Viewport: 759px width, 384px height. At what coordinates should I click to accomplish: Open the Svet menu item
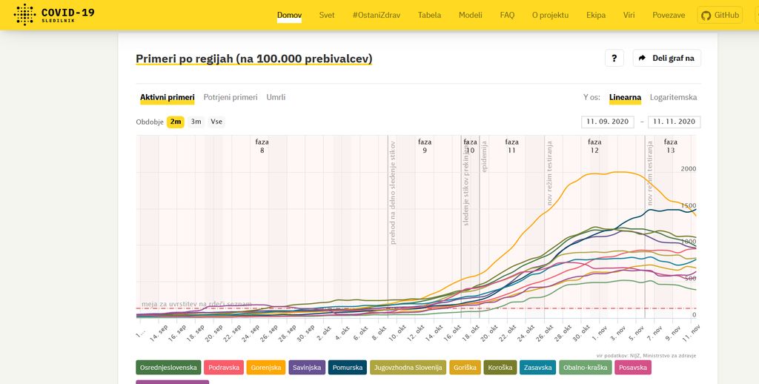click(x=327, y=15)
